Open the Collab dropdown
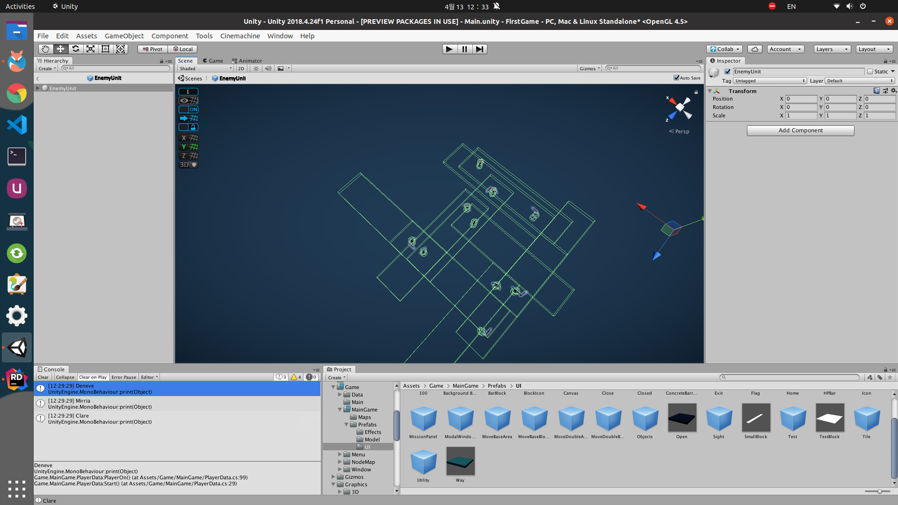 pos(724,49)
